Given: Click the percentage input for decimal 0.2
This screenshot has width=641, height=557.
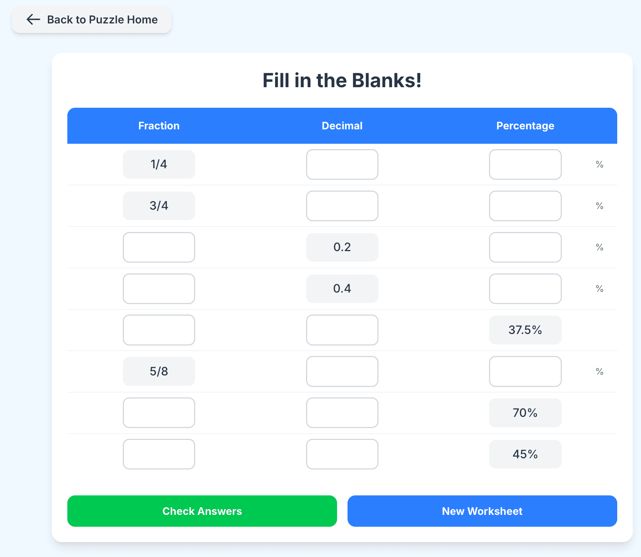Looking at the screenshot, I should tap(525, 247).
